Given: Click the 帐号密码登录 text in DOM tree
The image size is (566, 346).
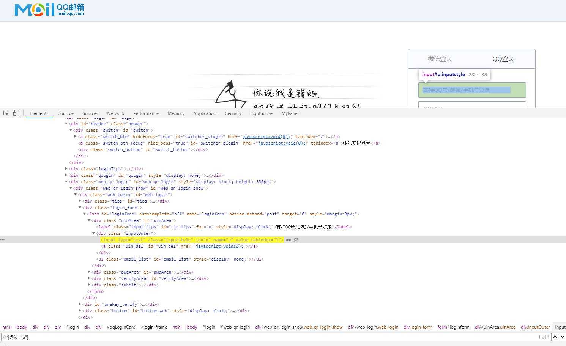Looking at the screenshot, I should pyautogui.click(x=356, y=143).
